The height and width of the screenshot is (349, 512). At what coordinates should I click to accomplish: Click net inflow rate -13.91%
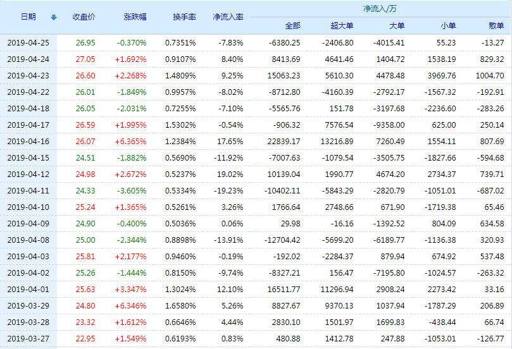coord(228,240)
